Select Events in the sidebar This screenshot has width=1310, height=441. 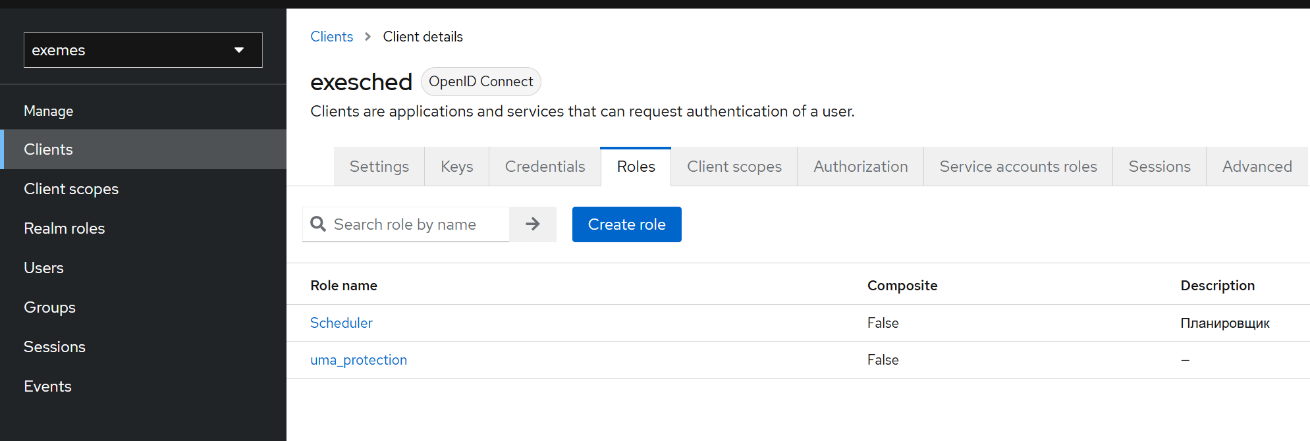47,386
